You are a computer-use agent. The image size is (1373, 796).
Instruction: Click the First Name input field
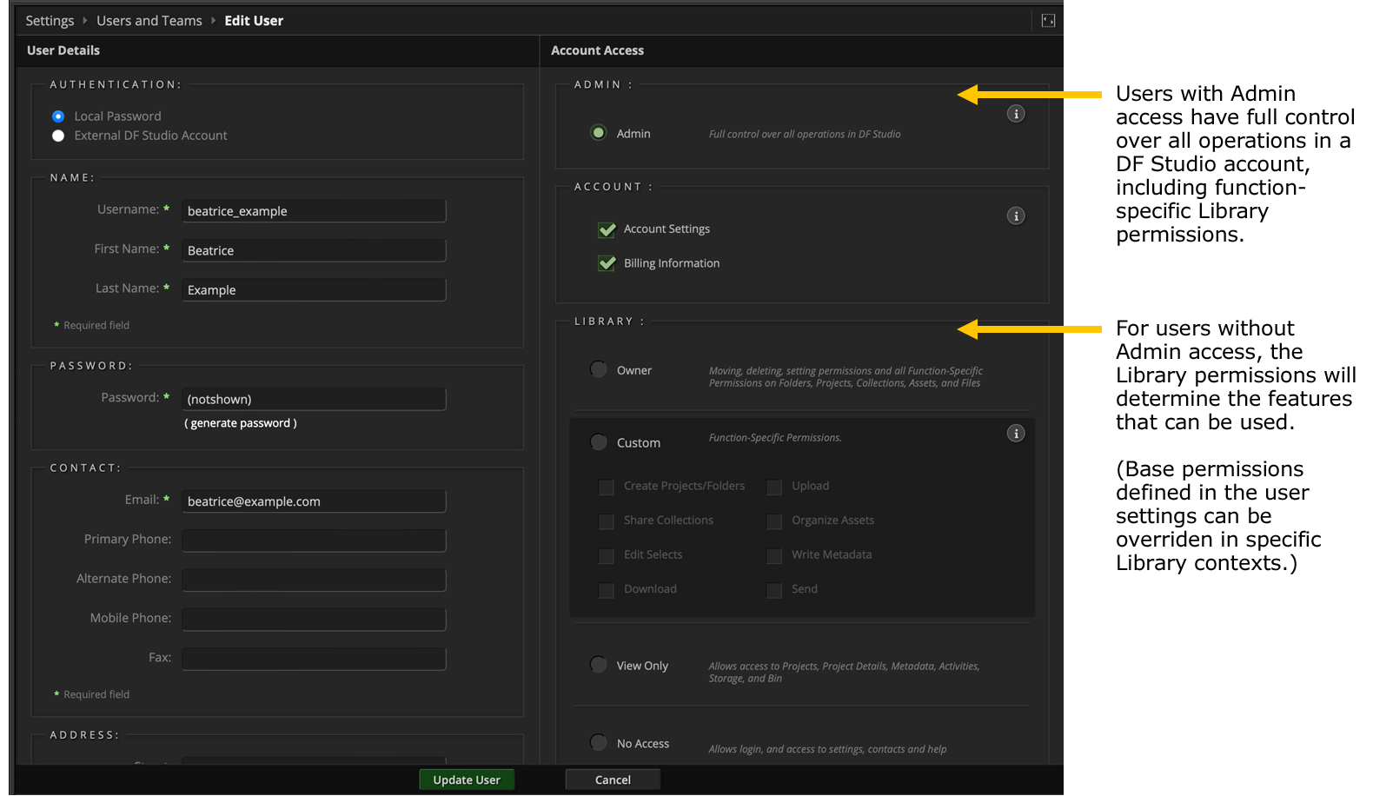coord(314,250)
